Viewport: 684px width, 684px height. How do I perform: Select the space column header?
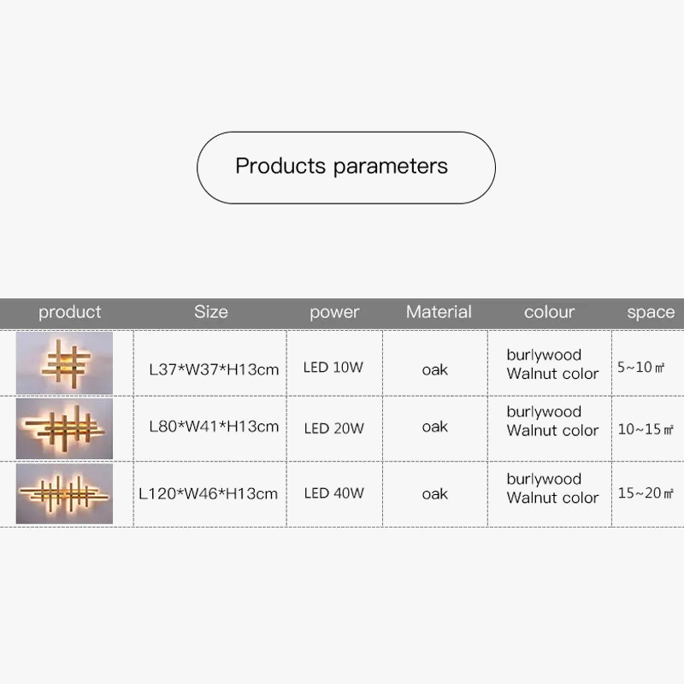click(650, 312)
